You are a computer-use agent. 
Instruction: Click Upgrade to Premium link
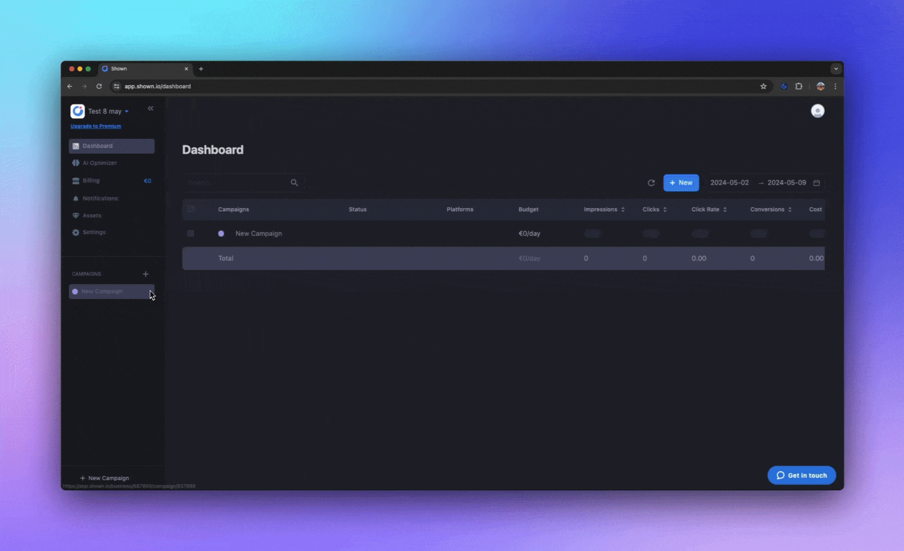pos(96,127)
